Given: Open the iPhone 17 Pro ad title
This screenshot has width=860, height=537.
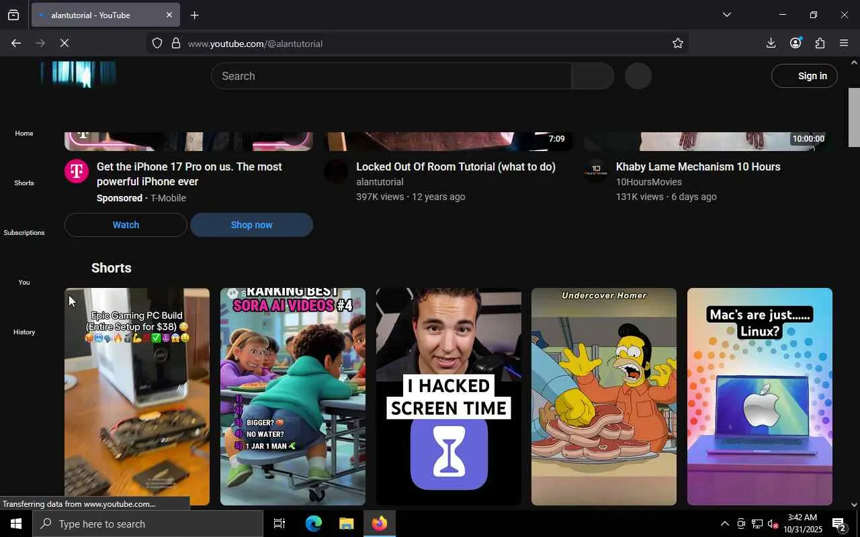Looking at the screenshot, I should 189,174.
